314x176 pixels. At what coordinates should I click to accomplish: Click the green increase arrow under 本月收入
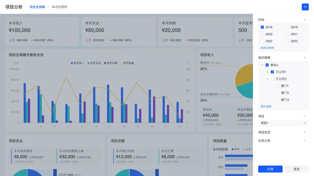pyautogui.click(x=32, y=40)
